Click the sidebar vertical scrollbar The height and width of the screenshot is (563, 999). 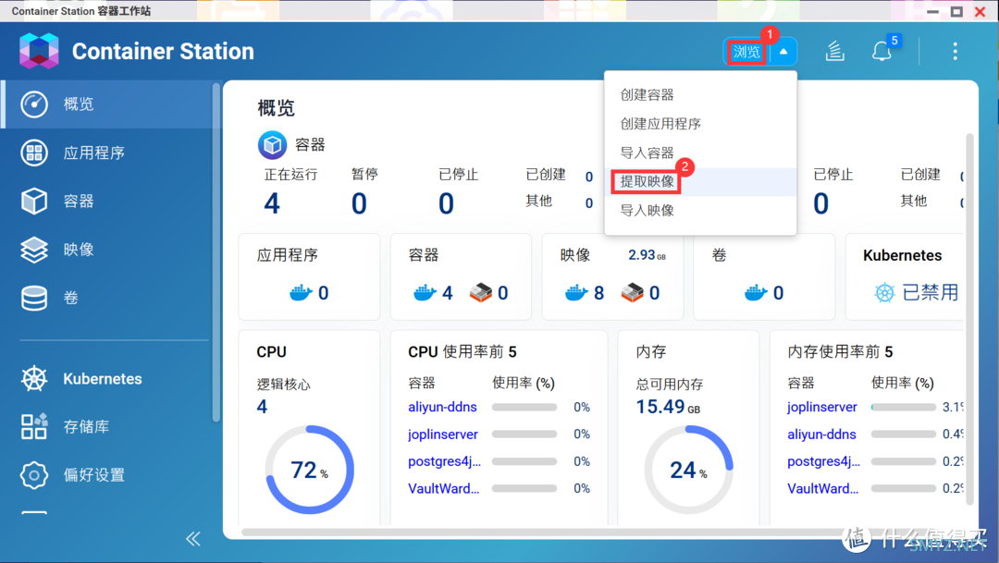pyautogui.click(x=216, y=251)
